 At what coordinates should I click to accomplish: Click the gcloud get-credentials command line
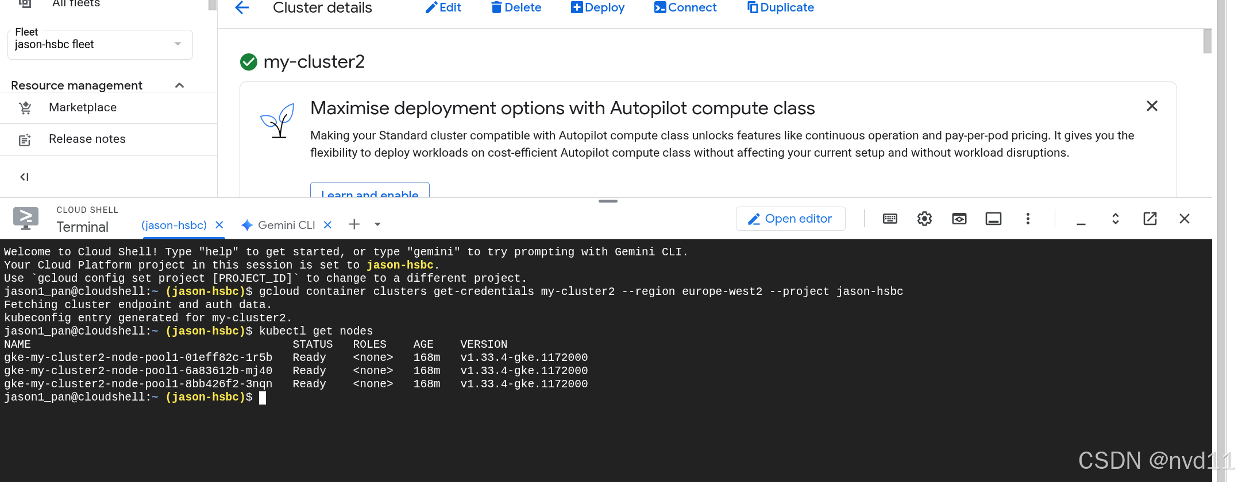(x=581, y=291)
